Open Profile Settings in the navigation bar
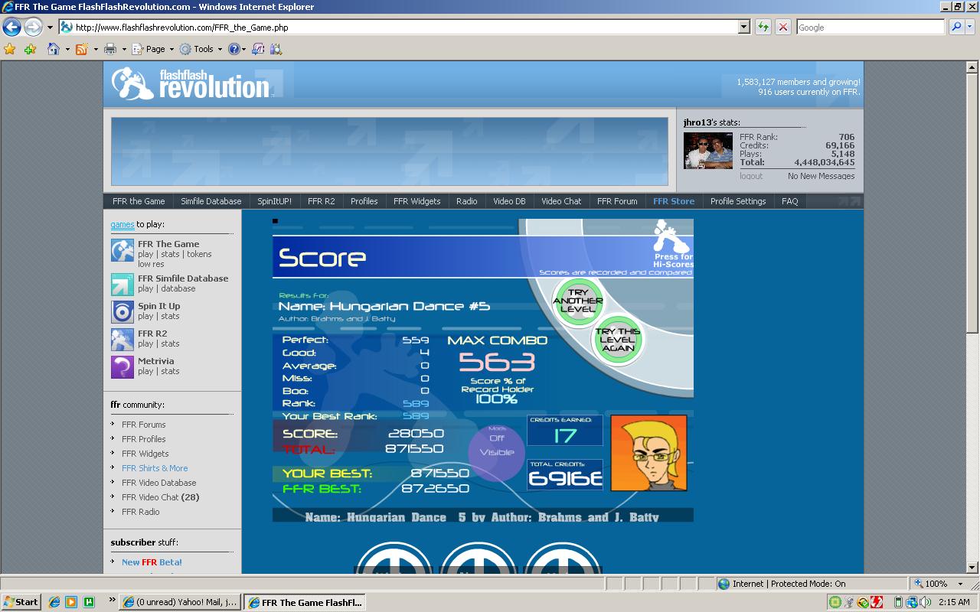 point(738,201)
